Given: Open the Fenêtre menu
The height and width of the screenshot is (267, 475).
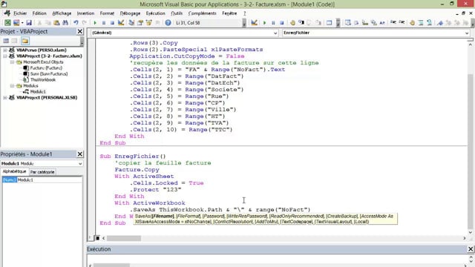Looking at the screenshot, I should (229, 13).
